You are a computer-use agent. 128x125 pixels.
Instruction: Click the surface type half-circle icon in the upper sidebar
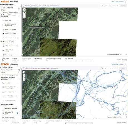tap(3, 33)
